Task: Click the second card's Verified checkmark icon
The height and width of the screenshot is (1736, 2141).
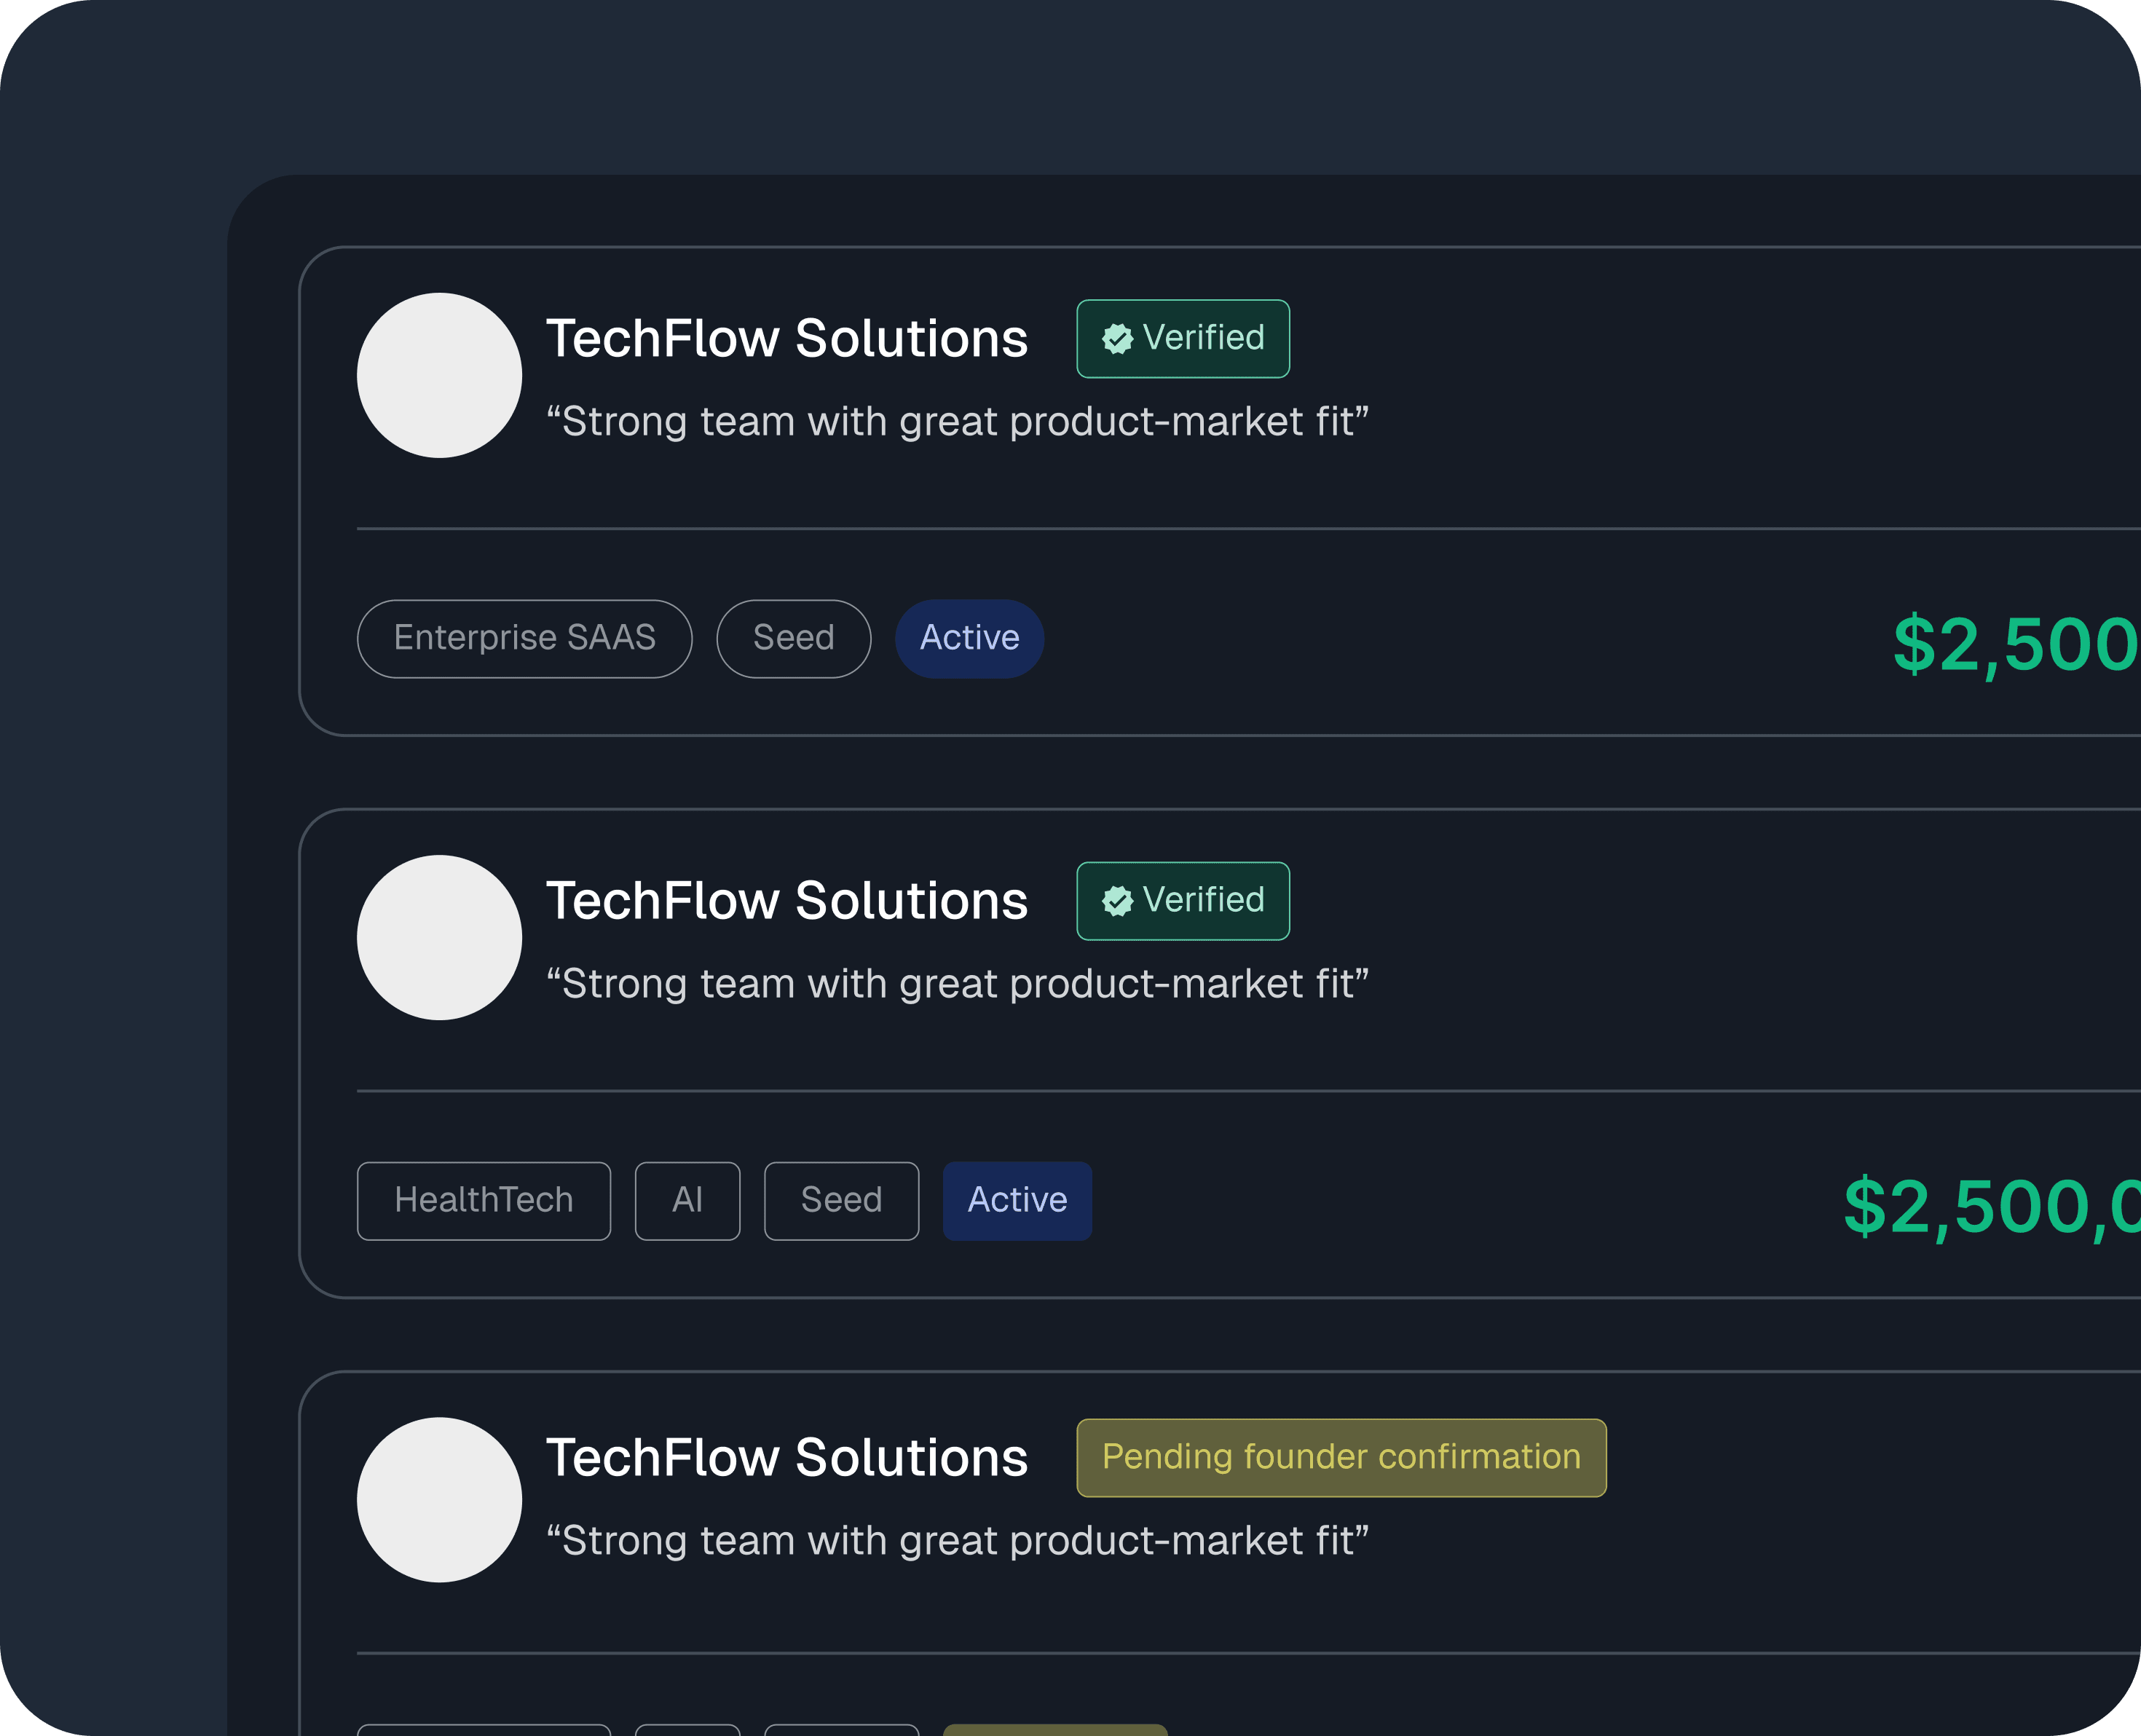Action: 1117,901
